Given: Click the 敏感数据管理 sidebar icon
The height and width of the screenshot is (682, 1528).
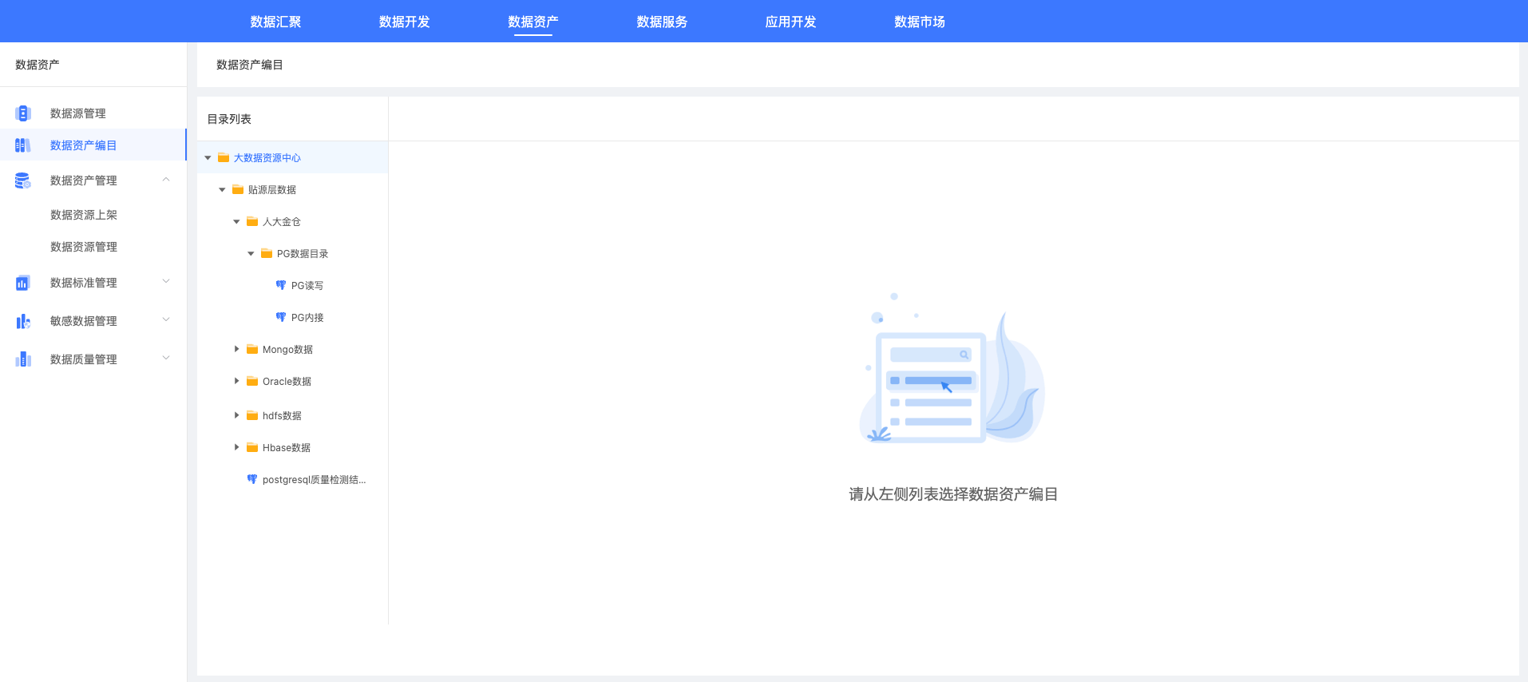Looking at the screenshot, I should pos(23,321).
